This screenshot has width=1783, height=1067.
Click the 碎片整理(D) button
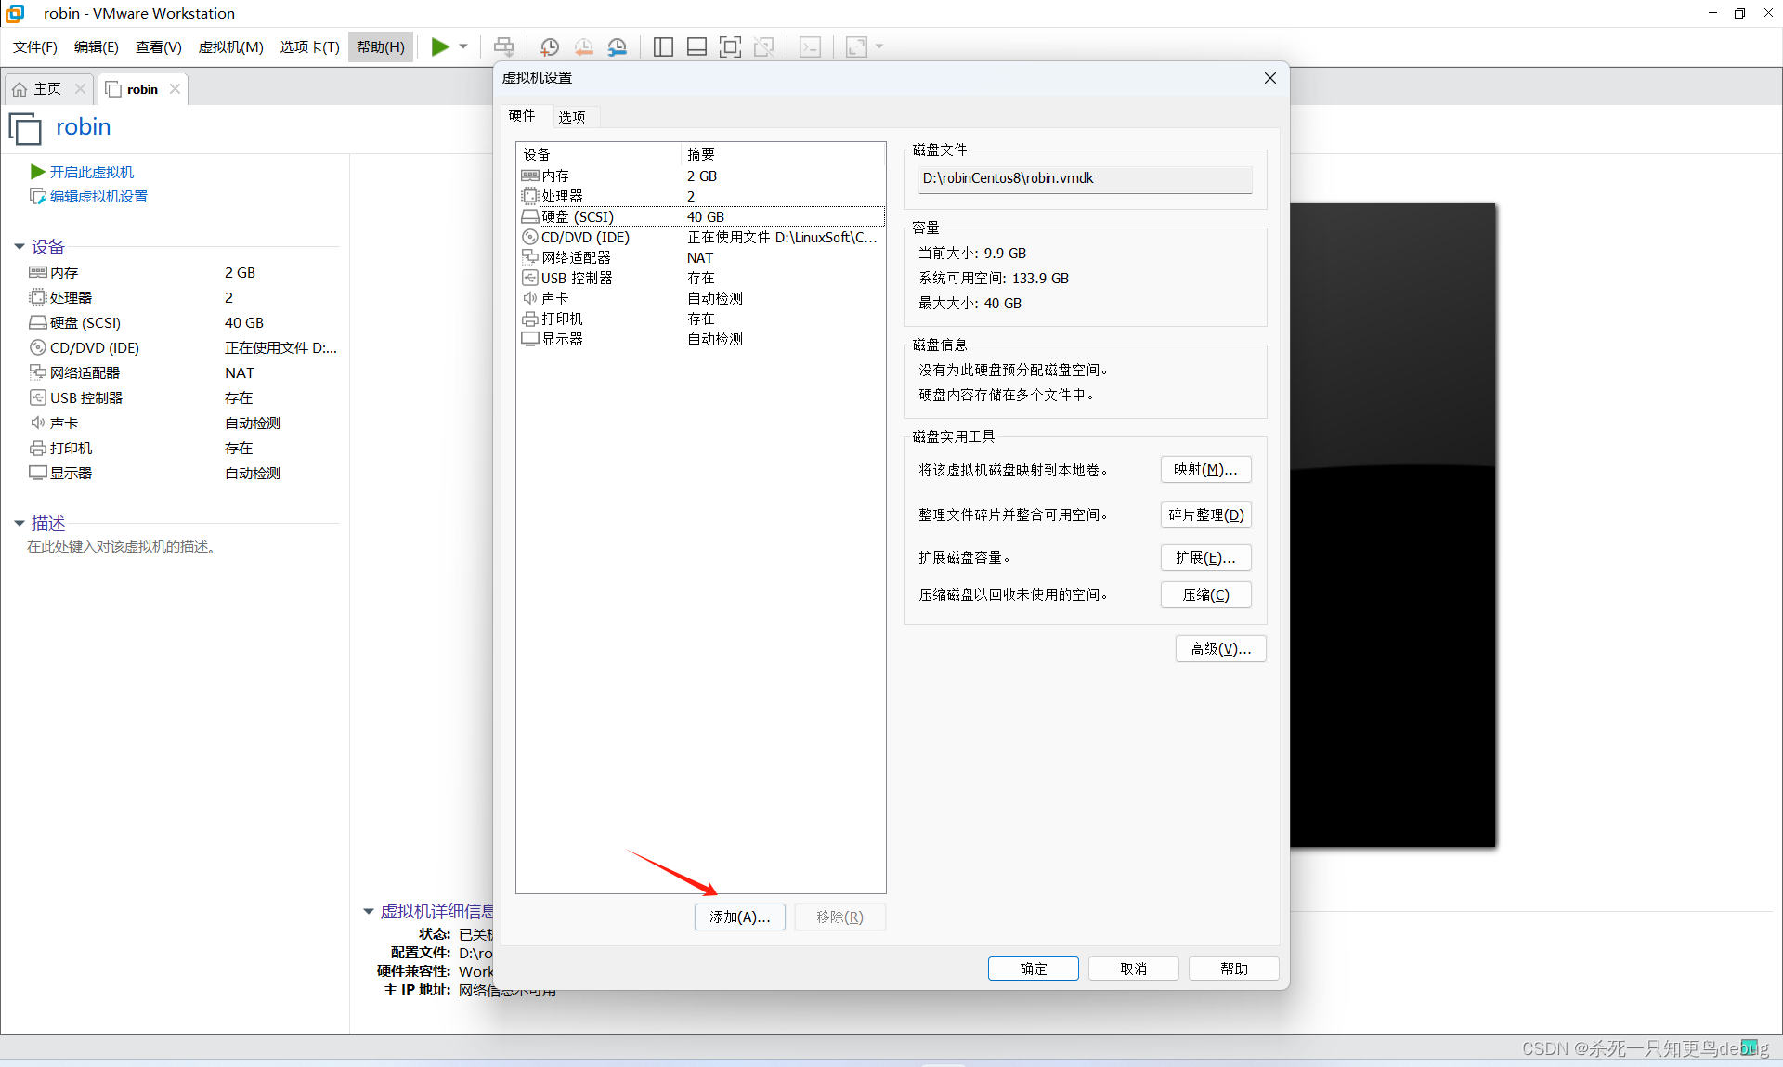1205,514
